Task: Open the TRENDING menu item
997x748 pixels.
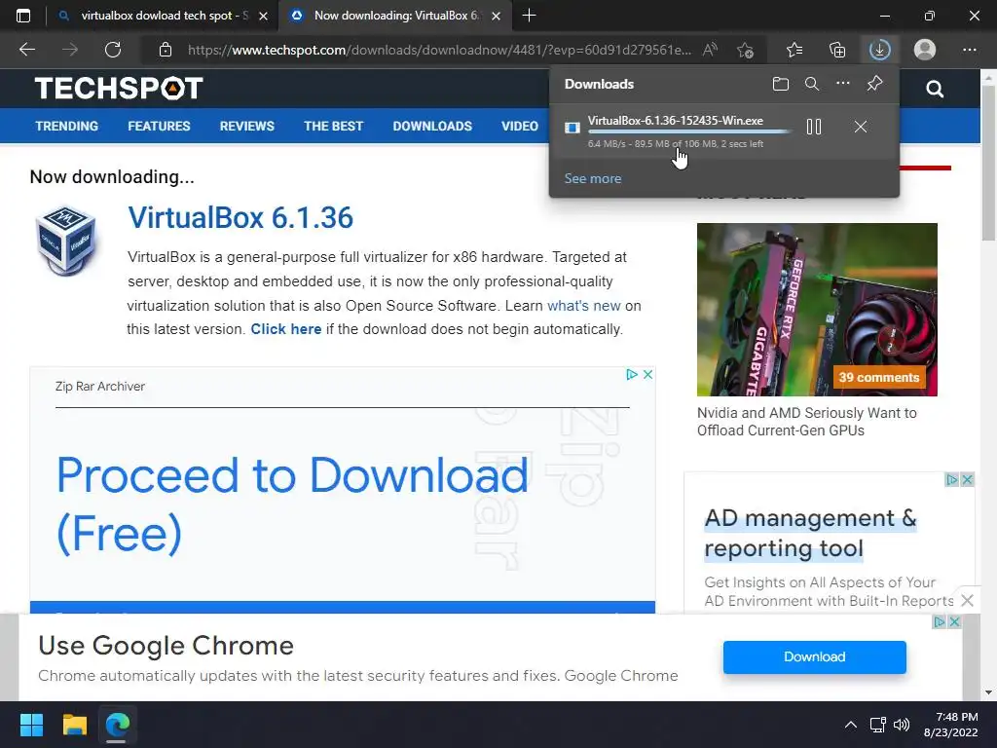Action: (x=67, y=126)
